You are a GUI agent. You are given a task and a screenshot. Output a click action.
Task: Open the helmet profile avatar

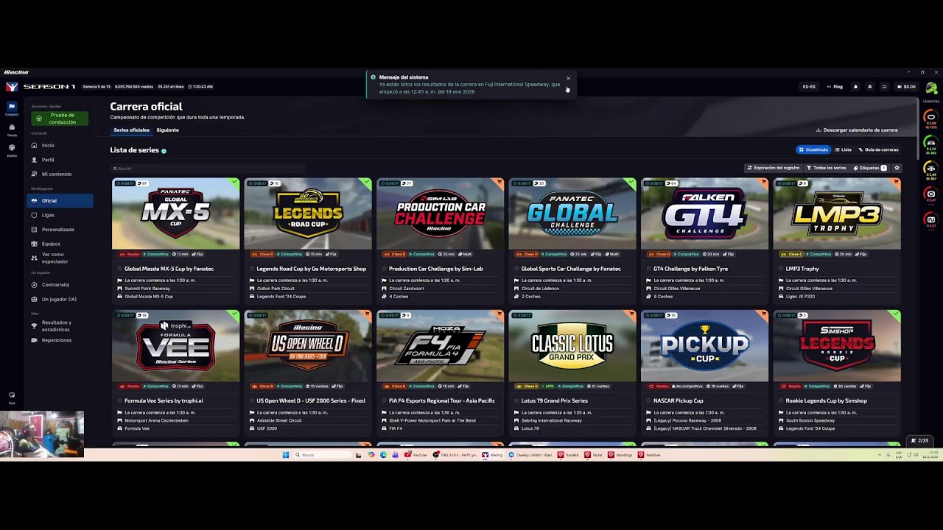[931, 88]
